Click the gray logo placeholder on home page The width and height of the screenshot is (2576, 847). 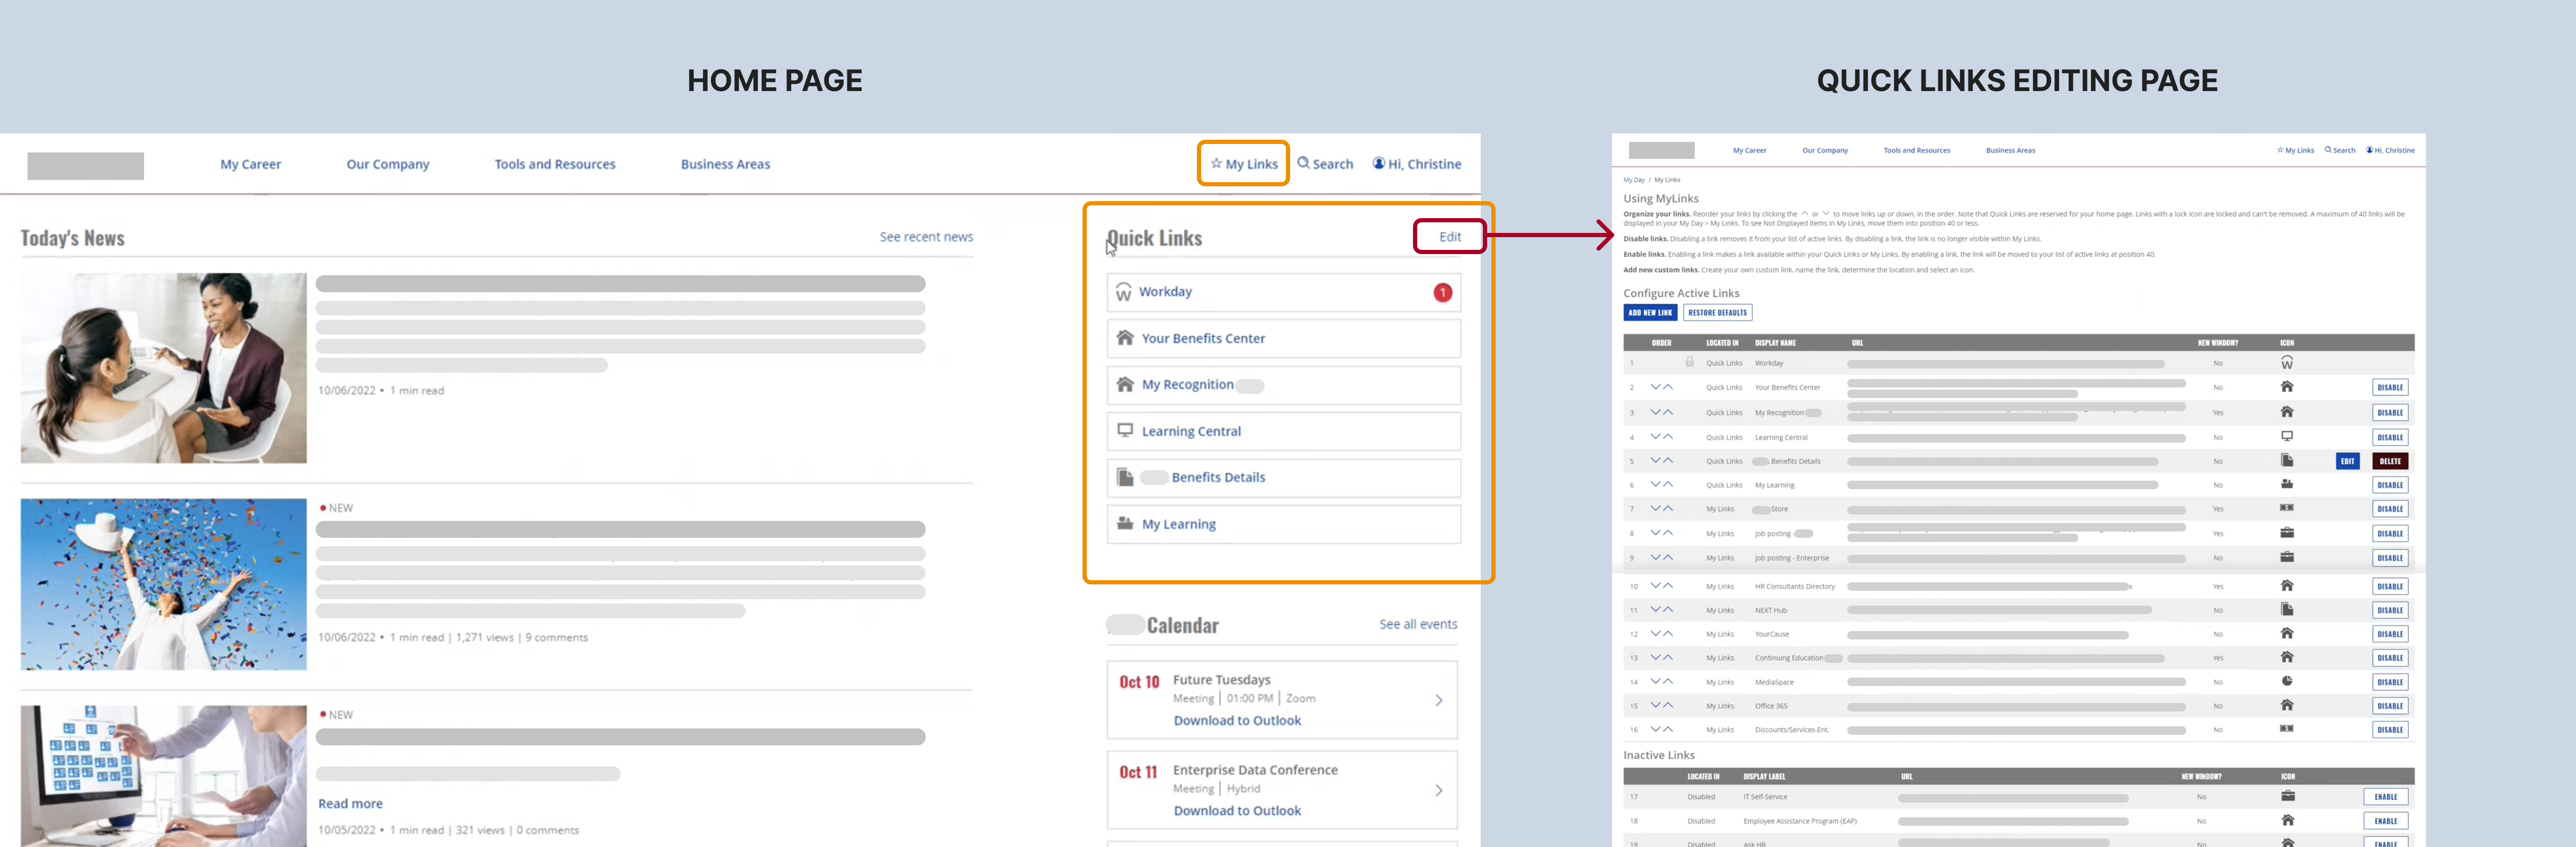[85, 166]
